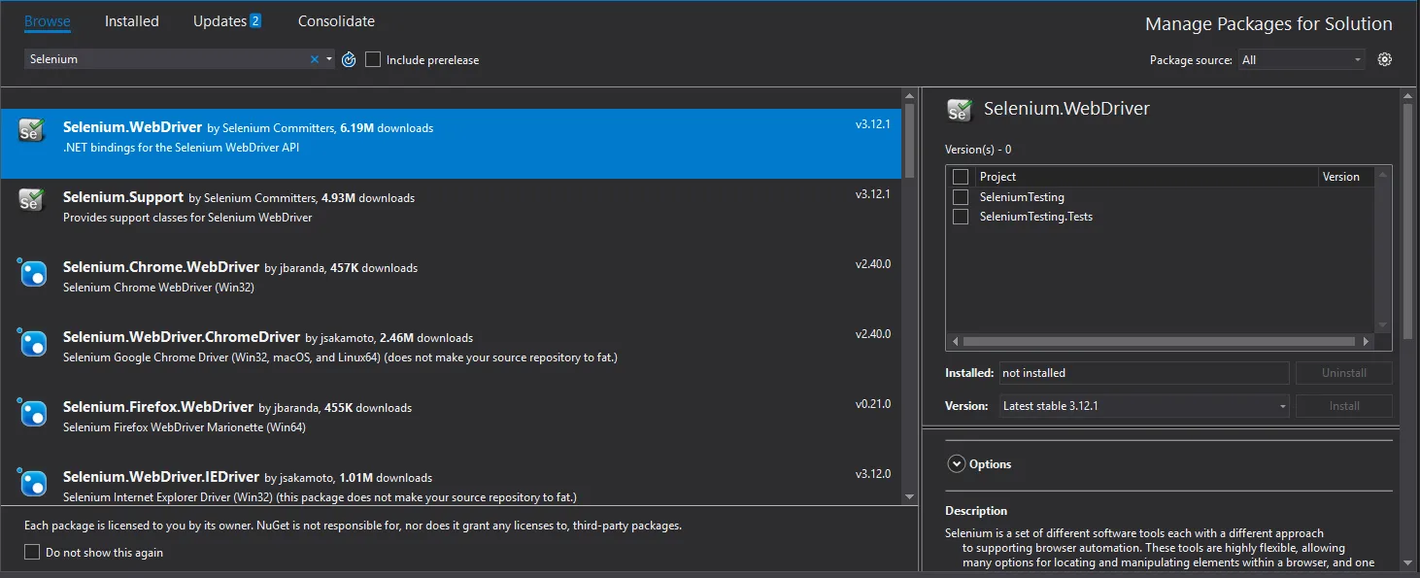Click the Uninstall button
The image size is (1420, 578).
tap(1343, 373)
